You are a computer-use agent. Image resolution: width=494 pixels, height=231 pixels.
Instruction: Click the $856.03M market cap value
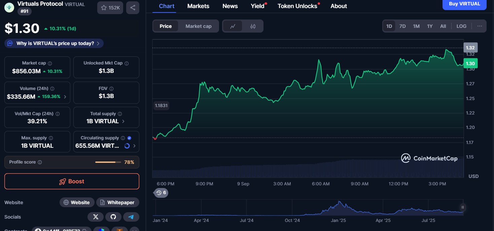26,71
